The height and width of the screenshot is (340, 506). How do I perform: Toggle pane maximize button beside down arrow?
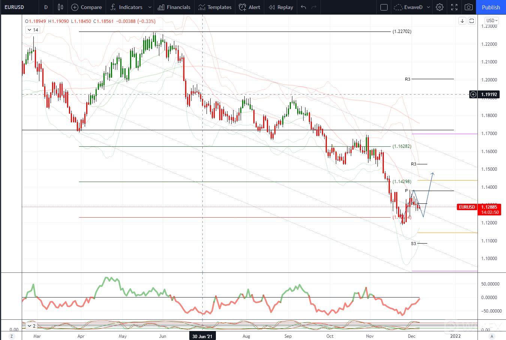pyautogui.click(x=472, y=21)
